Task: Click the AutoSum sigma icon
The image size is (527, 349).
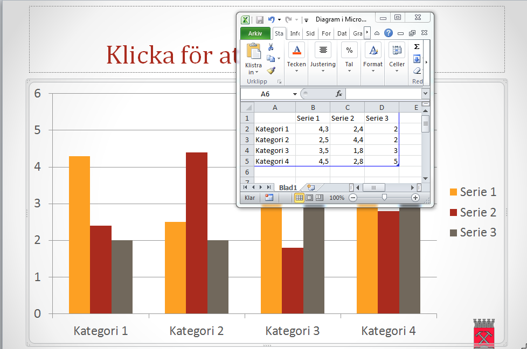Action: coord(417,47)
